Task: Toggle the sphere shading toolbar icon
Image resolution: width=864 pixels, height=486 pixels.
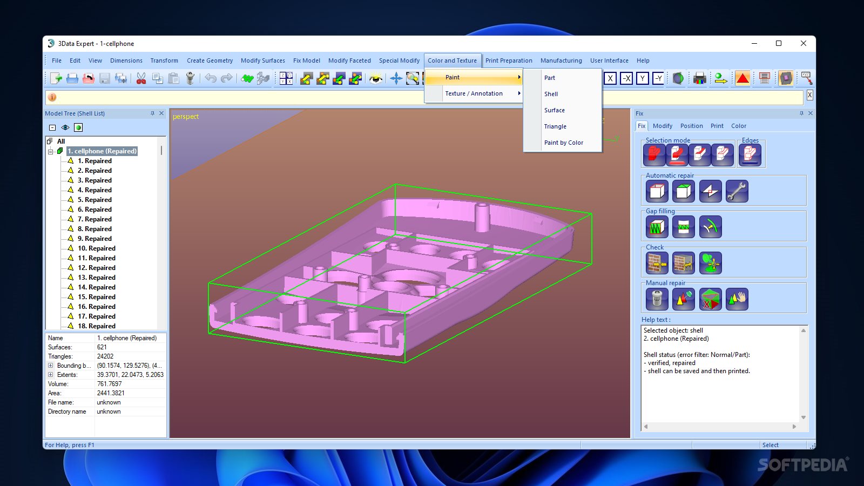Action: pyautogui.click(x=678, y=78)
